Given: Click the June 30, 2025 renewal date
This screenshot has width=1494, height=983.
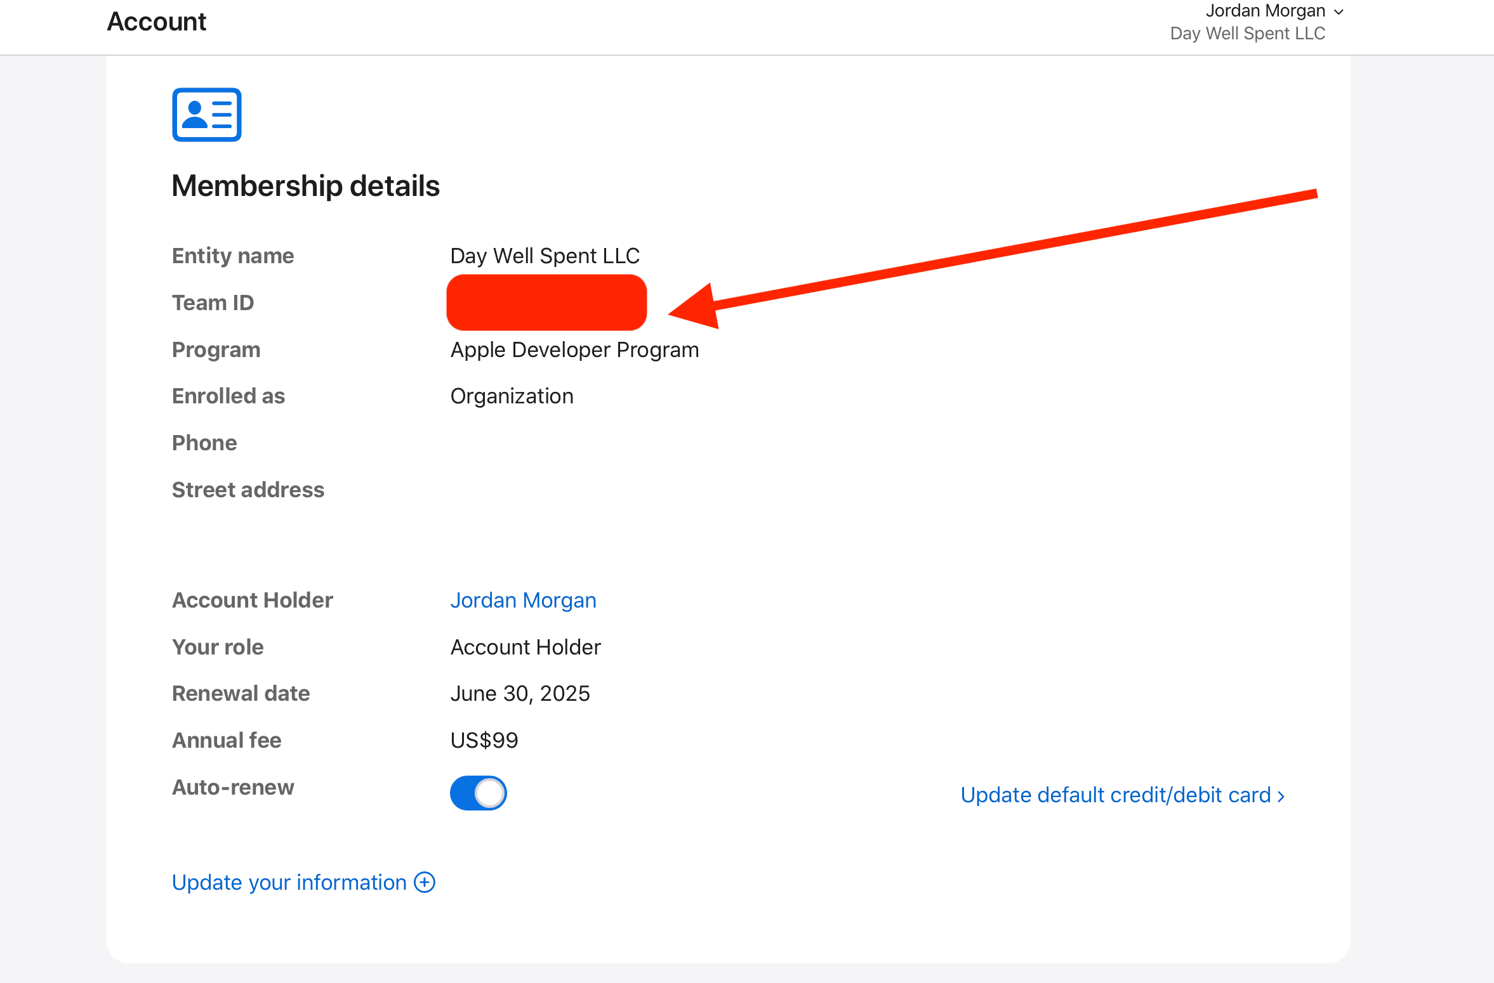Looking at the screenshot, I should tap(520, 693).
